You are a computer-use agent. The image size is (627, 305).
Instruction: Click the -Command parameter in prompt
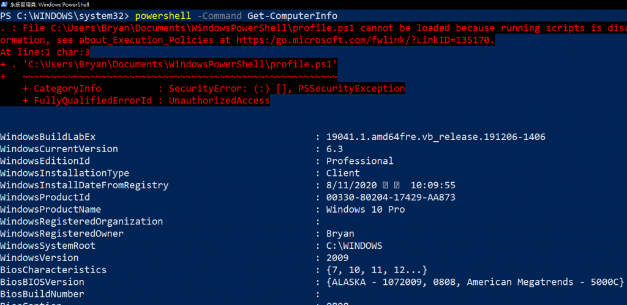(220, 16)
